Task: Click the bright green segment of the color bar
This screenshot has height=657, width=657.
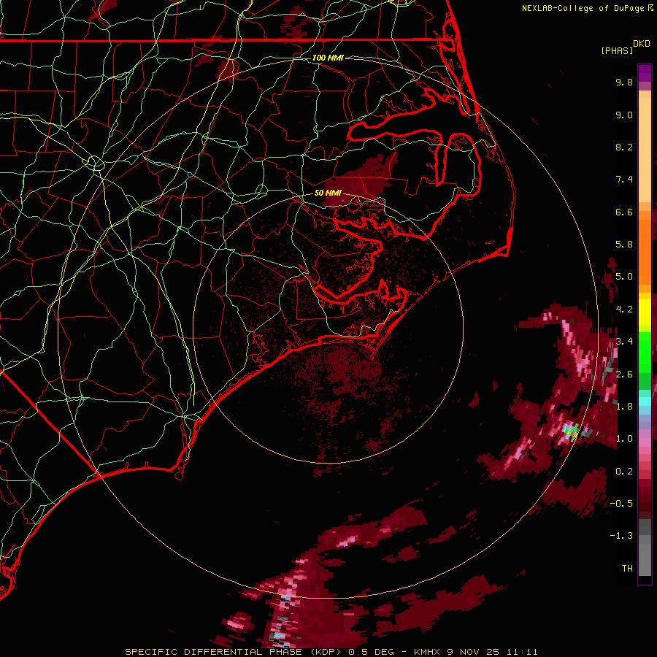Action: pyautogui.click(x=645, y=351)
